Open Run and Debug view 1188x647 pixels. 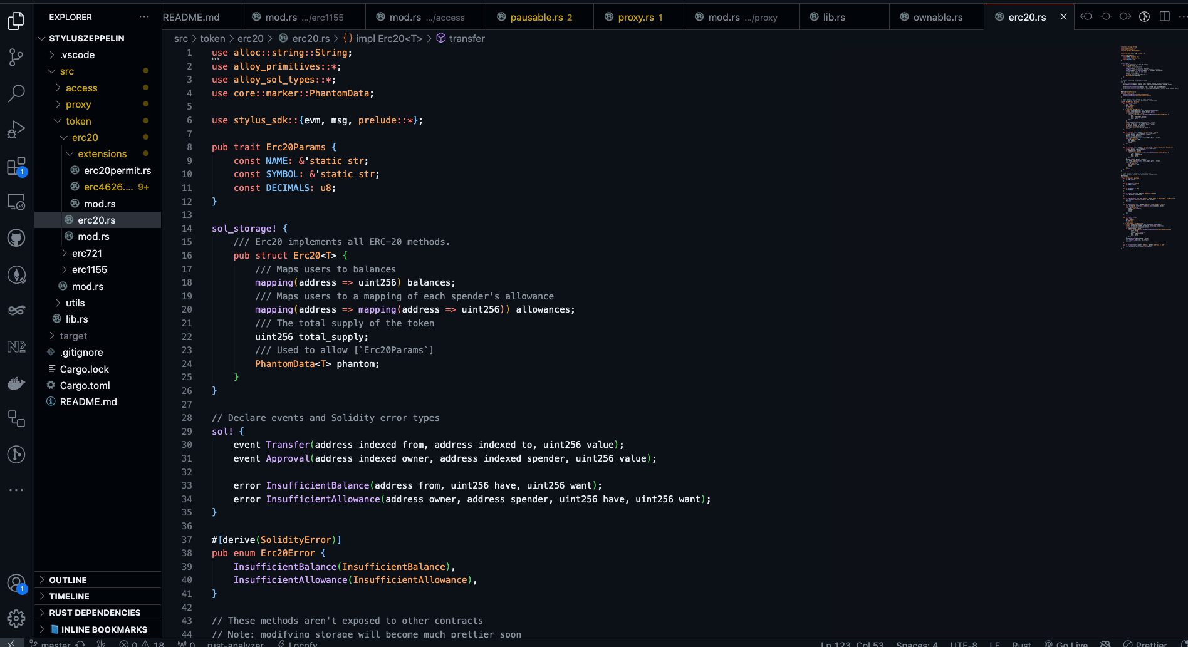pyautogui.click(x=16, y=130)
